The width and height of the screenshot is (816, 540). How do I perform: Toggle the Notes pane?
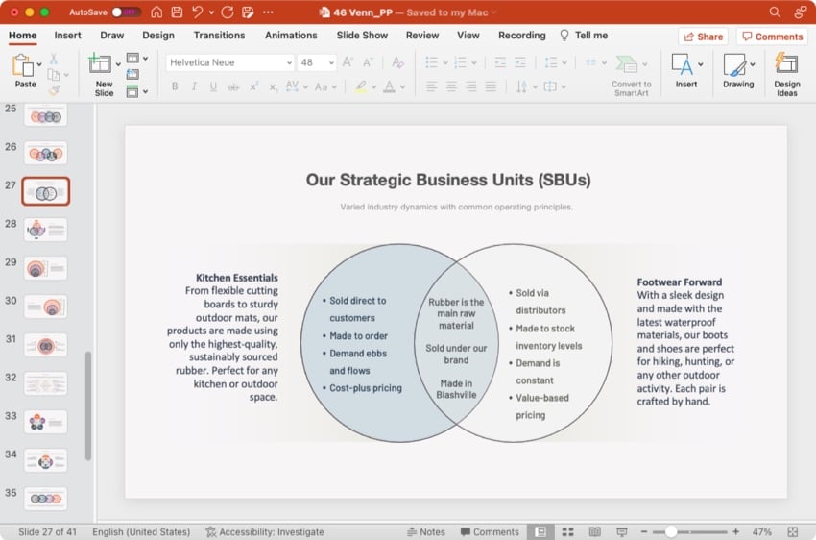[426, 531]
